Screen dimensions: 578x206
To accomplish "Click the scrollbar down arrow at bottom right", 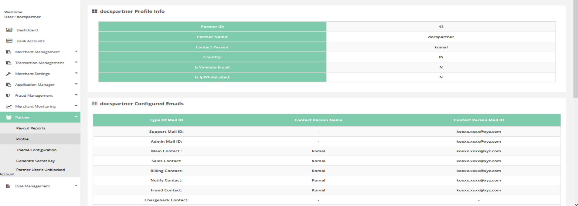I will pos(575,204).
